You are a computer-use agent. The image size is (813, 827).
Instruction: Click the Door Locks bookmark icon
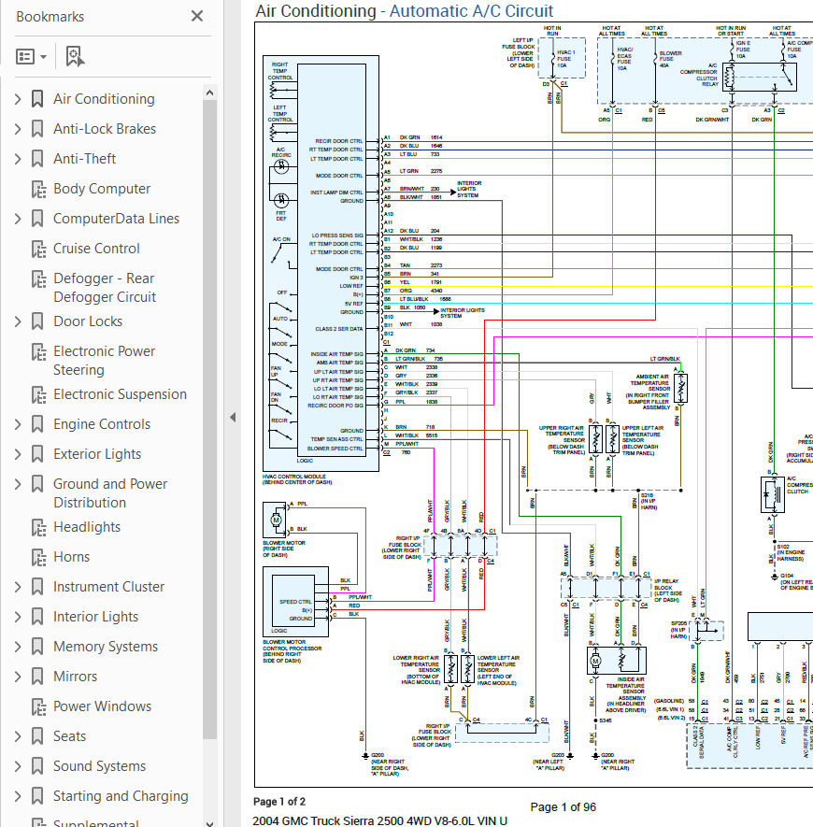pos(37,321)
